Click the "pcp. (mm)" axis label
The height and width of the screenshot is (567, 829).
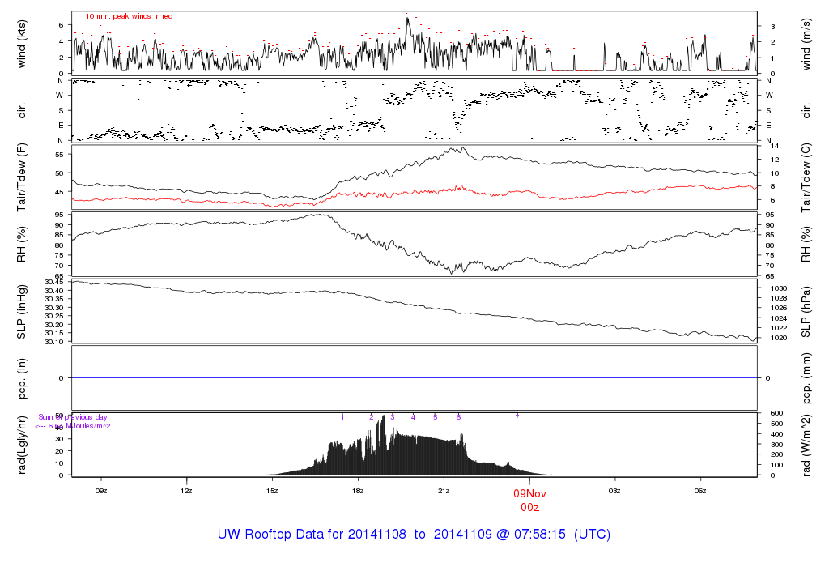(806, 378)
